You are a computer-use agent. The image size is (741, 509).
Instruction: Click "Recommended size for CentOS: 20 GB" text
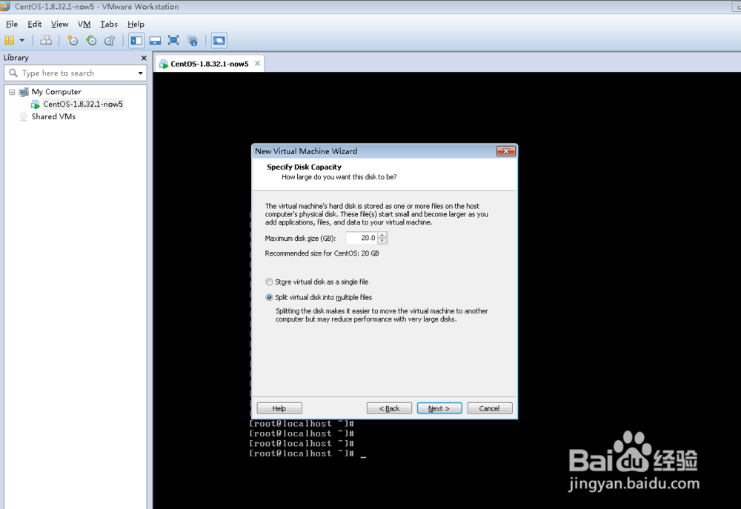point(322,253)
